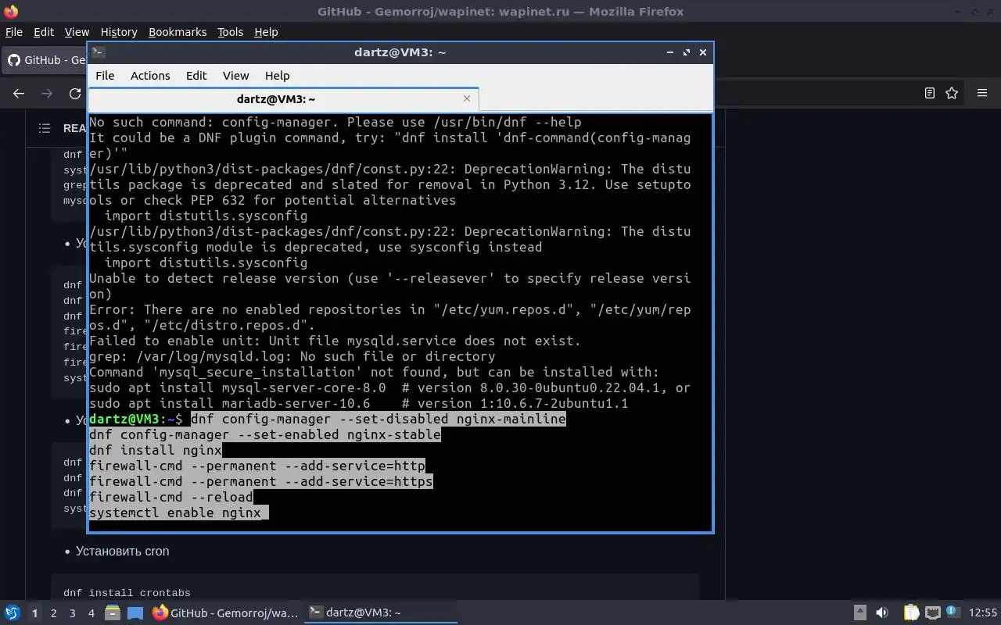
Task: Click the 'firewall-cmd --reload' terminal line
Action: (x=171, y=497)
